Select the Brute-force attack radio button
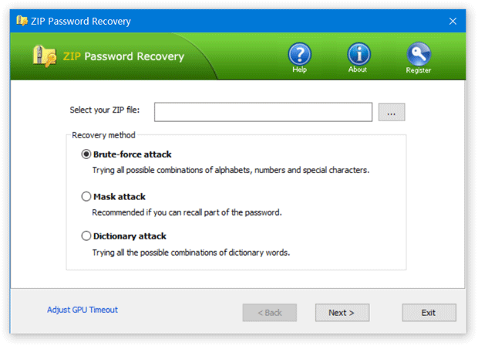This screenshot has height=346, width=478. [86, 154]
